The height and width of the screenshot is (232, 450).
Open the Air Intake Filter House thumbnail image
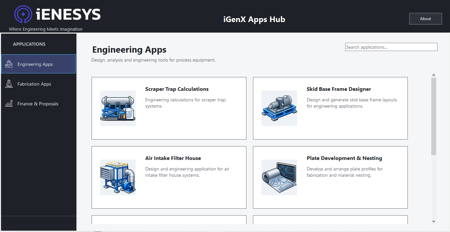tap(118, 177)
